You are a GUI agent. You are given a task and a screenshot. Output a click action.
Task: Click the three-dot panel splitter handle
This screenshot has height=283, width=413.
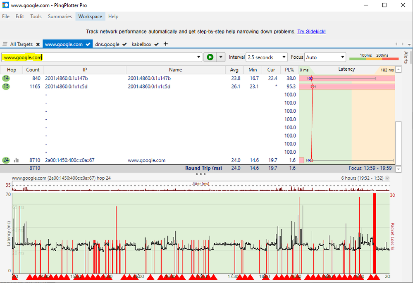pyautogui.click(x=201, y=174)
